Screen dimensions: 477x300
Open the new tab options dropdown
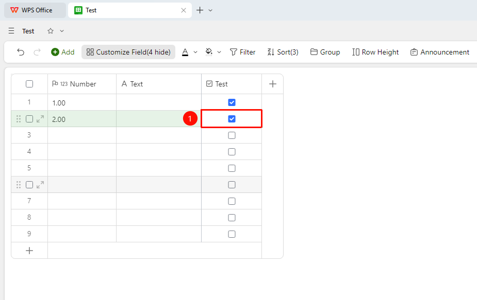pyautogui.click(x=210, y=10)
